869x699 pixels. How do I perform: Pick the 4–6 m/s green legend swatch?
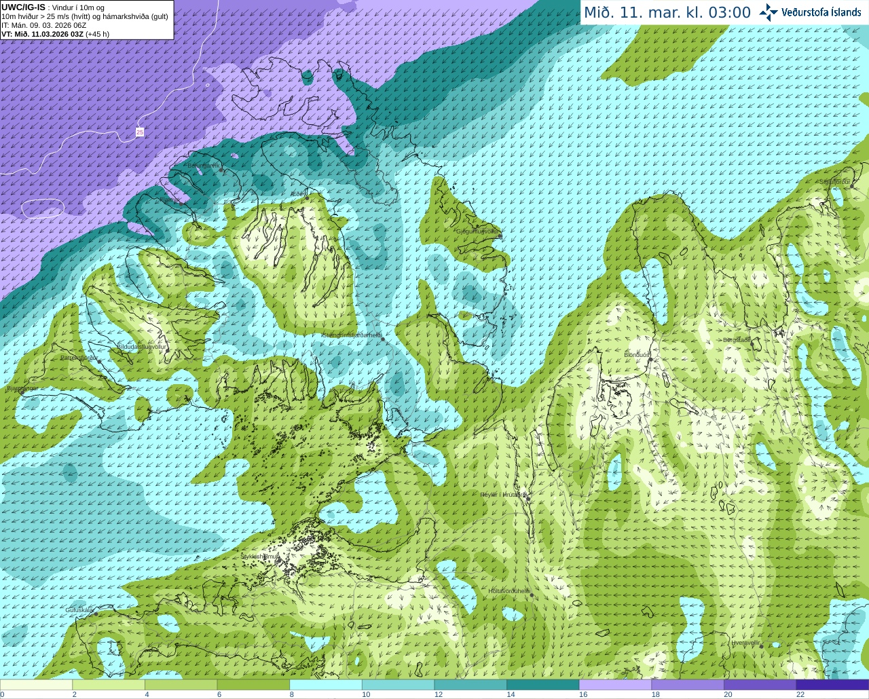(x=181, y=685)
